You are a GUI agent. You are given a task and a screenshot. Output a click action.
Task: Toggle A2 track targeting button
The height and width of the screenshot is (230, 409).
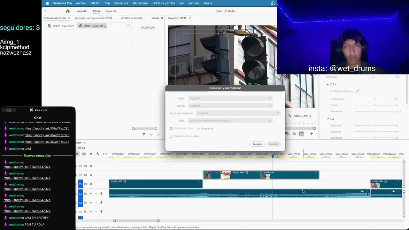click(x=81, y=203)
